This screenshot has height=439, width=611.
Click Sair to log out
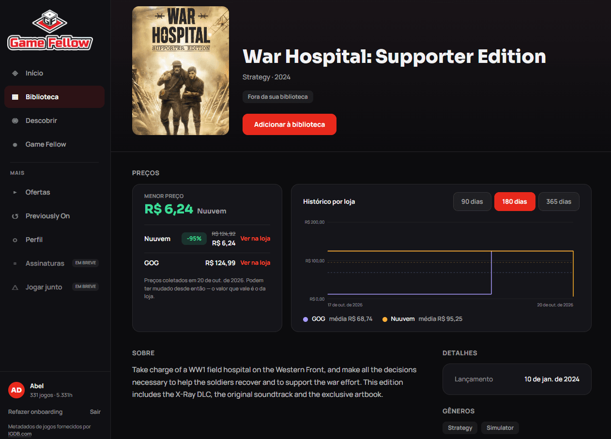[95, 412]
